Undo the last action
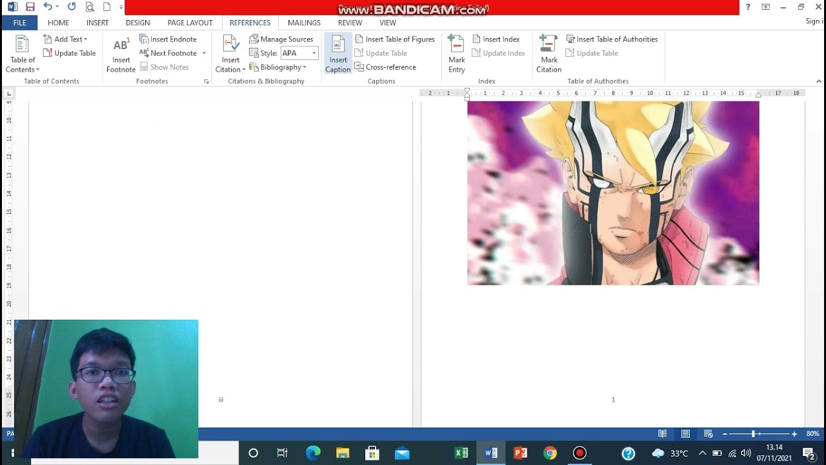826x465 pixels. [48, 7]
